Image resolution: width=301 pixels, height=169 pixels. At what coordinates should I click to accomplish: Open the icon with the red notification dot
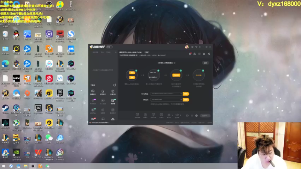(190, 54)
